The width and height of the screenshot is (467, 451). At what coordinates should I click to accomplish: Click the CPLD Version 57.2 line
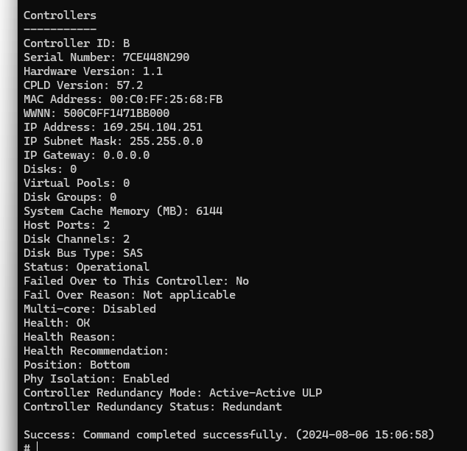tap(83, 85)
